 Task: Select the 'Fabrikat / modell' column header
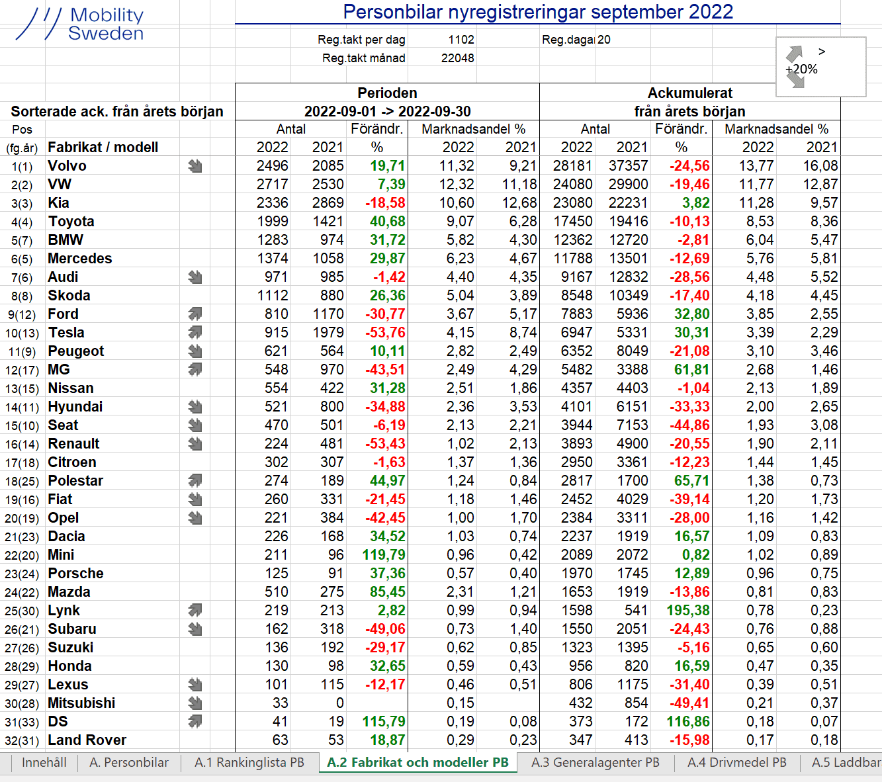click(x=103, y=148)
